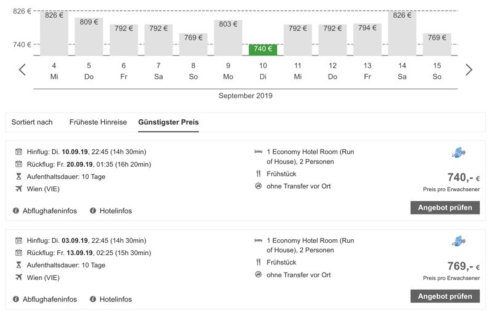Select the green 740 € price bar
Image resolution: width=492 pixels, height=313 pixels.
click(263, 49)
